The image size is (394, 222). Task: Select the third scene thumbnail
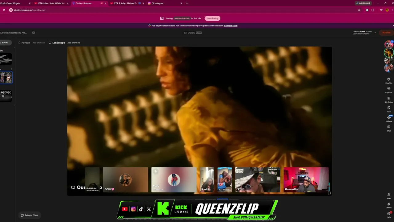pos(6,96)
